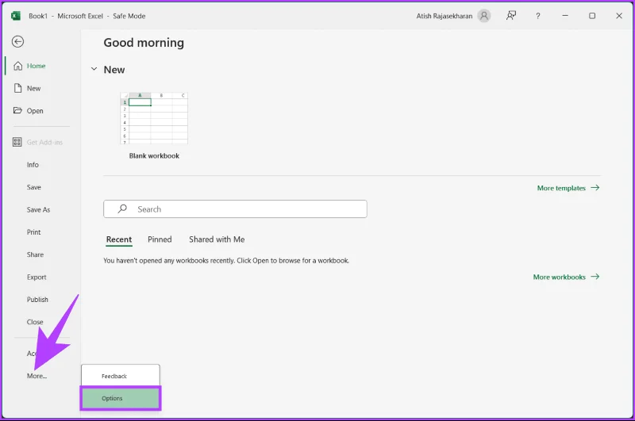Click the Excel logo in the title bar
Screen dimensions: 635x421
click(15, 16)
